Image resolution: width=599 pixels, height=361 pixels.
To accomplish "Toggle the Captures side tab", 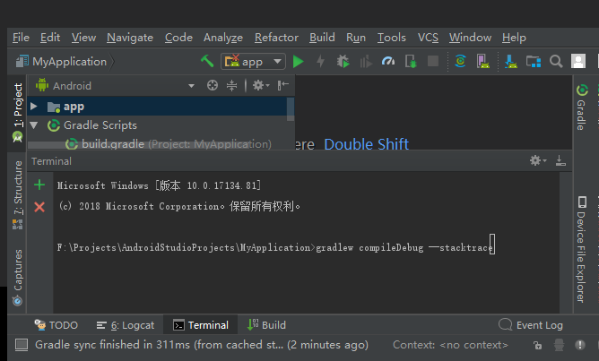I will [18, 278].
